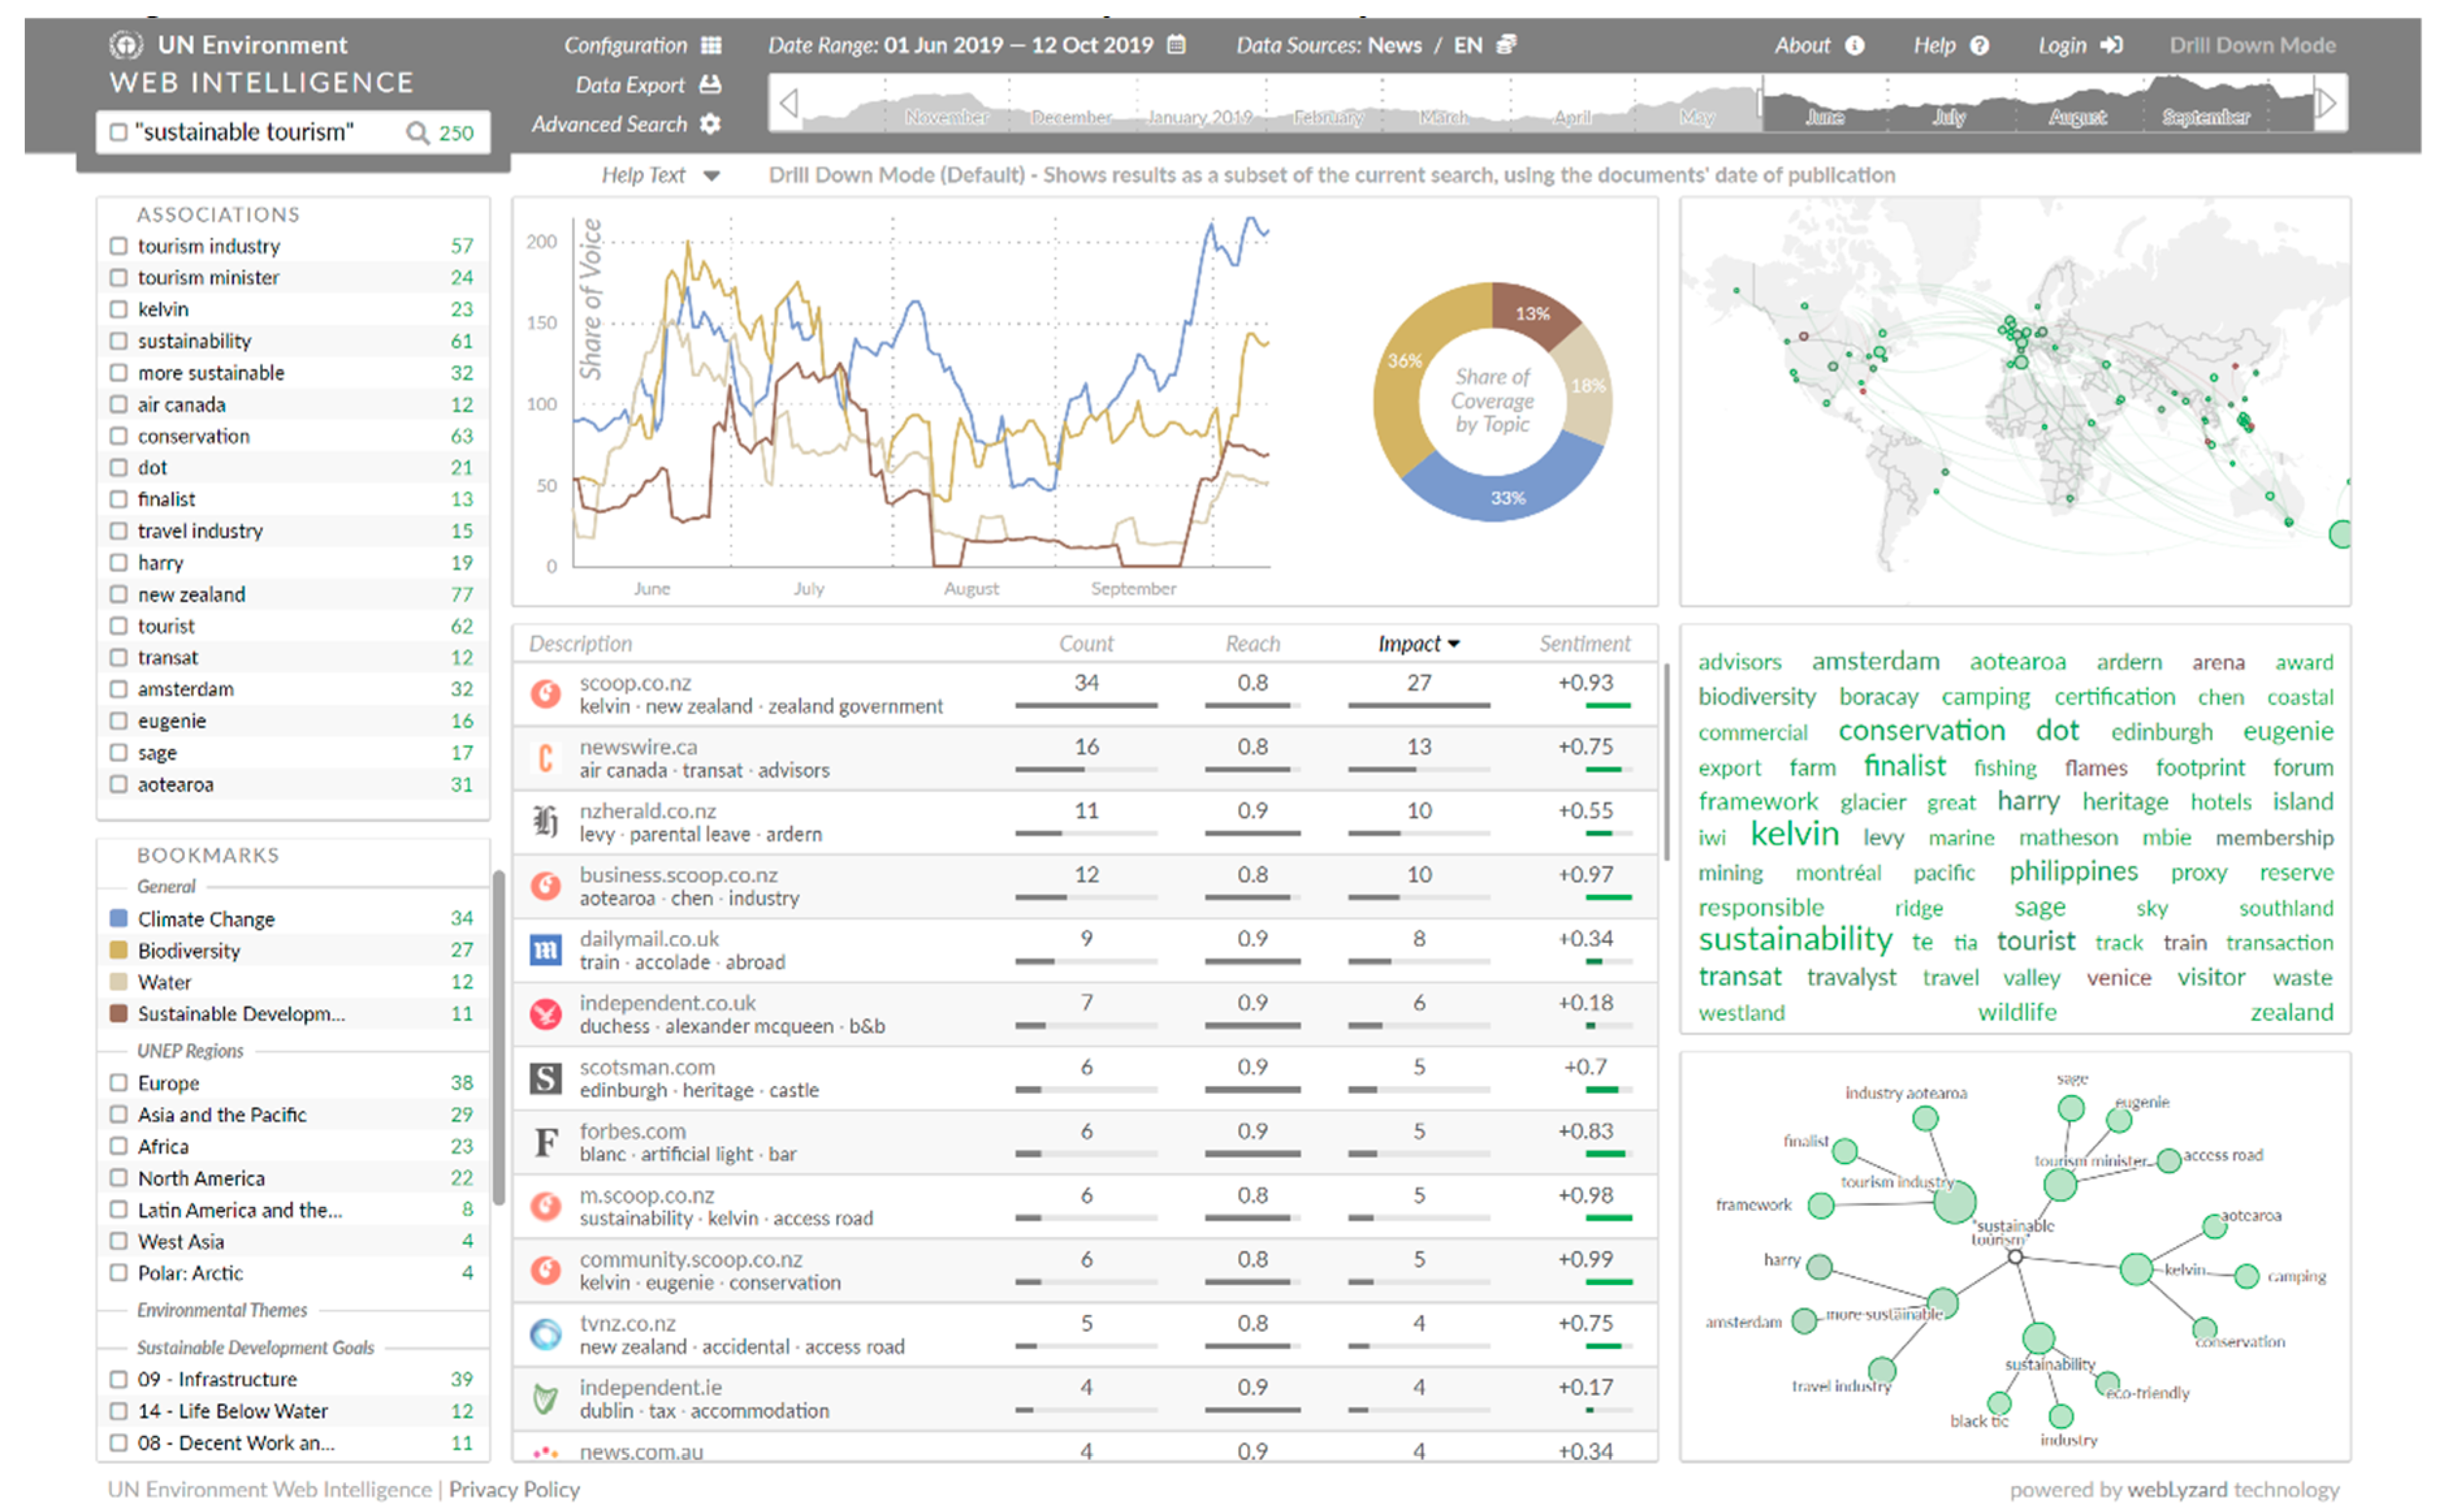Screen dimensions: 2439x1512
Task: Collapse the General bookmarks section
Action: click(x=166, y=887)
